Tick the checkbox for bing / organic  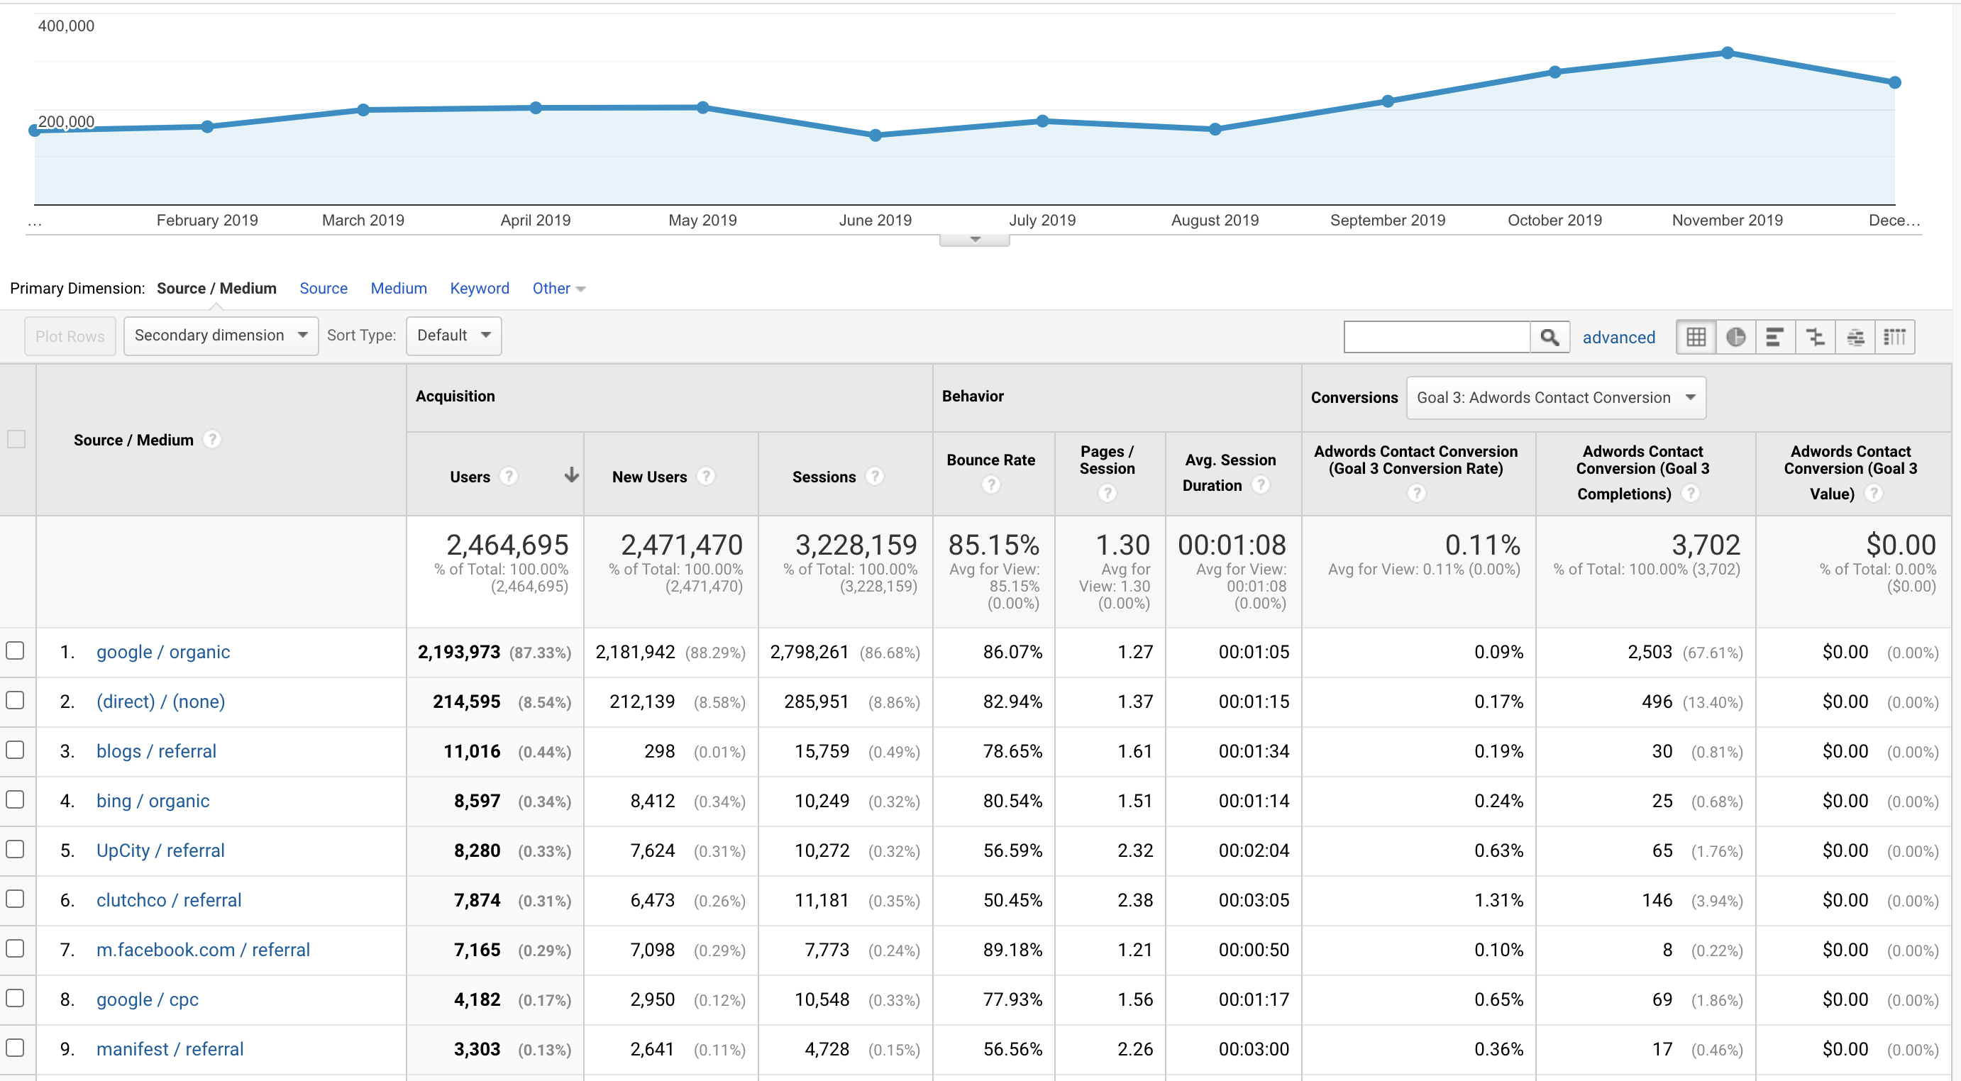[15, 799]
